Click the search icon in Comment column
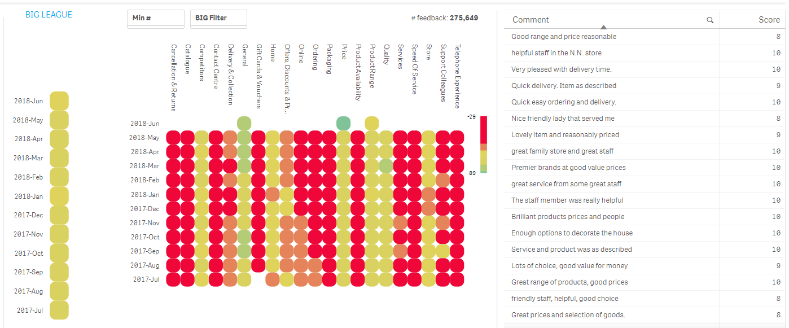Image resolution: width=789 pixels, height=328 pixels. point(710,20)
